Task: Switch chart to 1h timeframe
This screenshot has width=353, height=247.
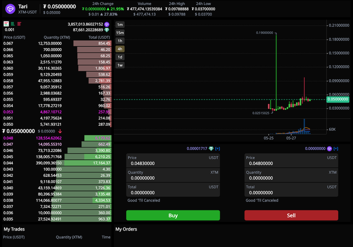Action: [x=120, y=41]
